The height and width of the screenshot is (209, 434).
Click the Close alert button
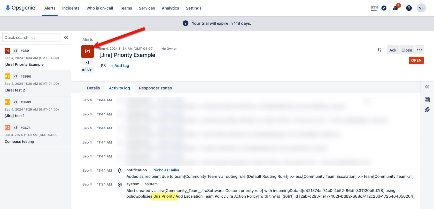point(407,50)
